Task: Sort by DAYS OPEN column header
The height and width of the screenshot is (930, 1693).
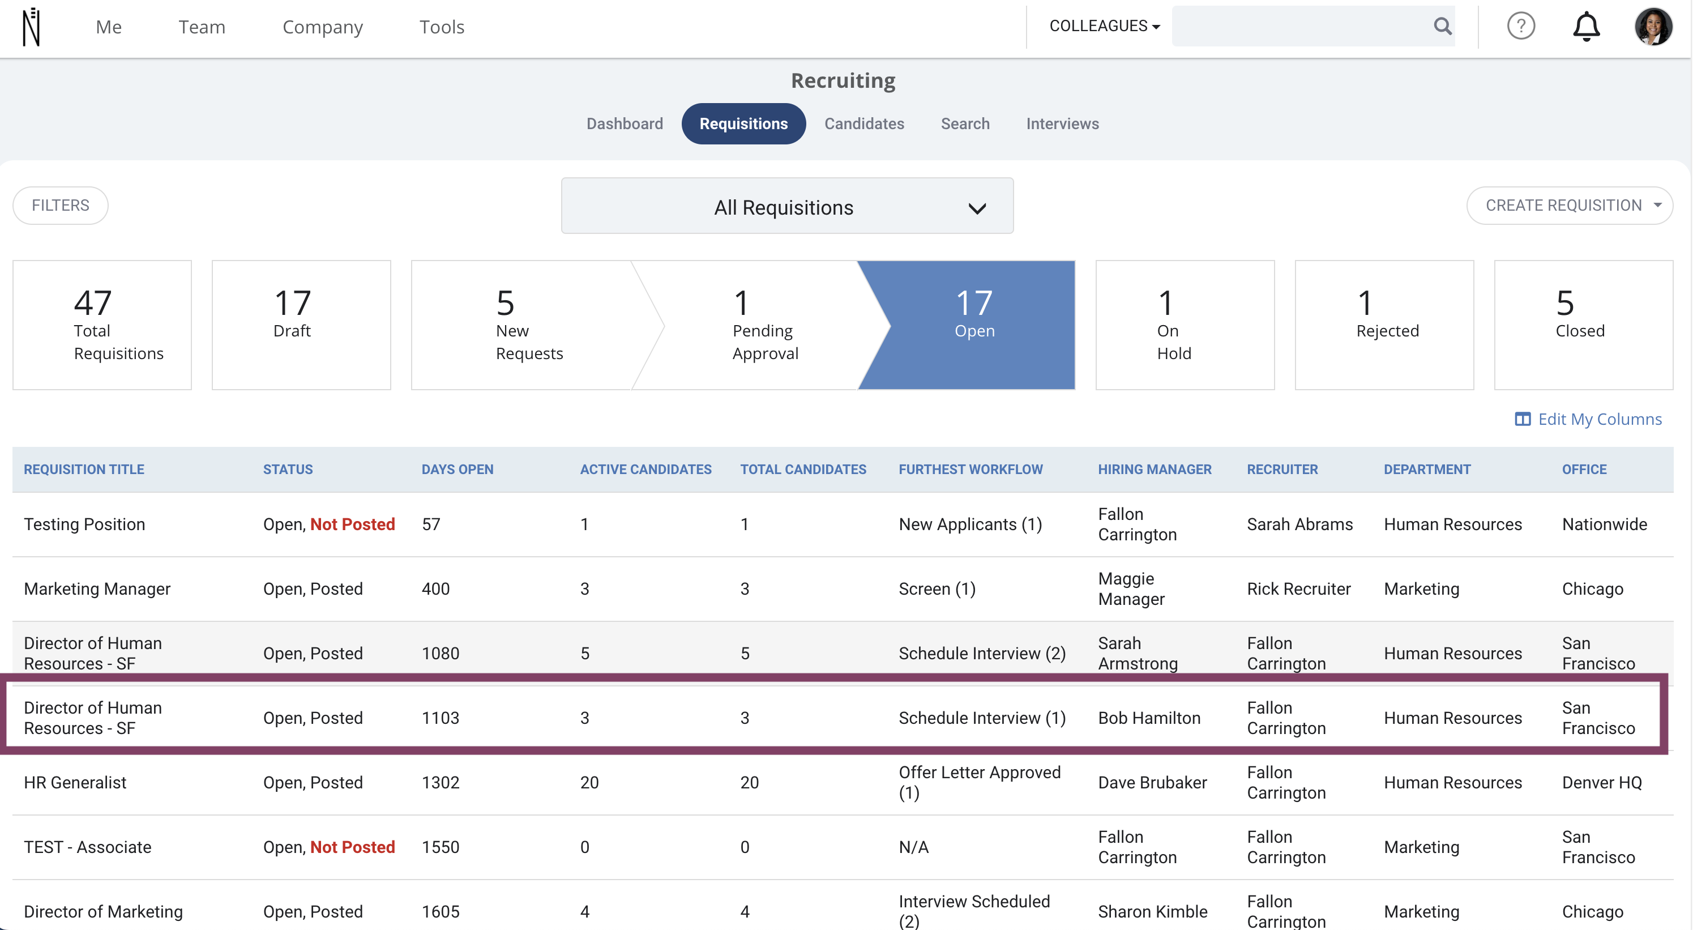Action: [458, 470]
